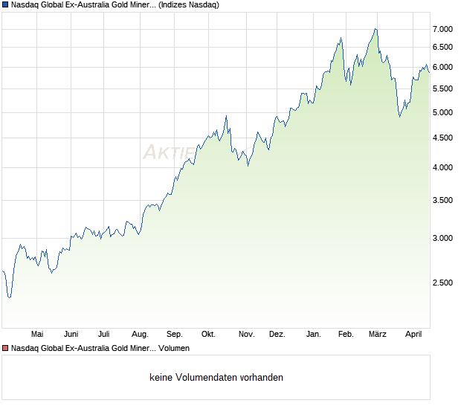The image size is (461, 406).
Task: Click the 'Jan.' month label
Action: (x=314, y=335)
